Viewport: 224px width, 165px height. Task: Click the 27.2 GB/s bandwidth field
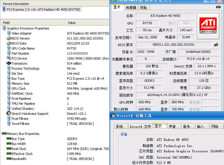tap(204, 88)
